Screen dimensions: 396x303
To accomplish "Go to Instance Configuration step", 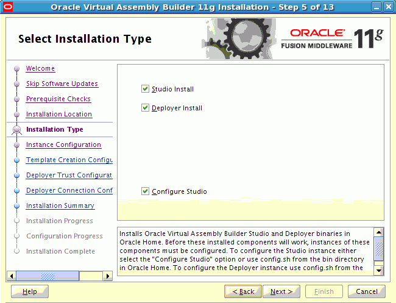I will click(63, 144).
